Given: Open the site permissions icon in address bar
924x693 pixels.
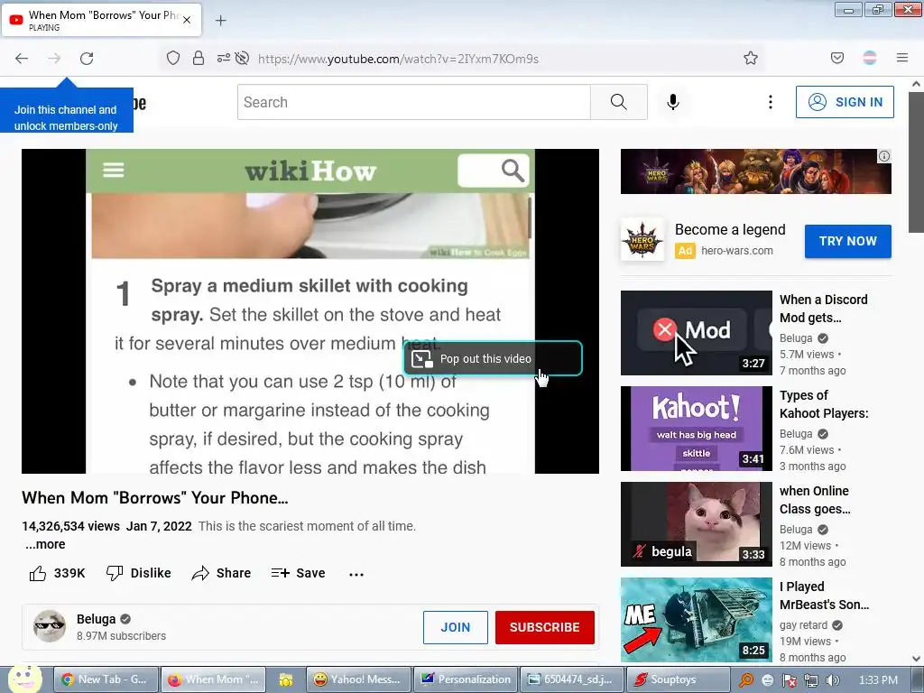Looking at the screenshot, I should (x=224, y=58).
